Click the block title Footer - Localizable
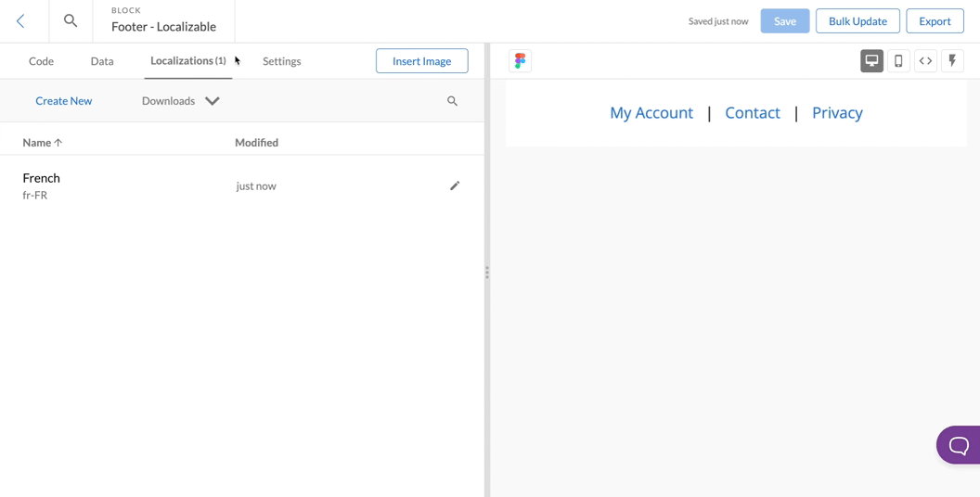980x497 pixels. [x=163, y=26]
